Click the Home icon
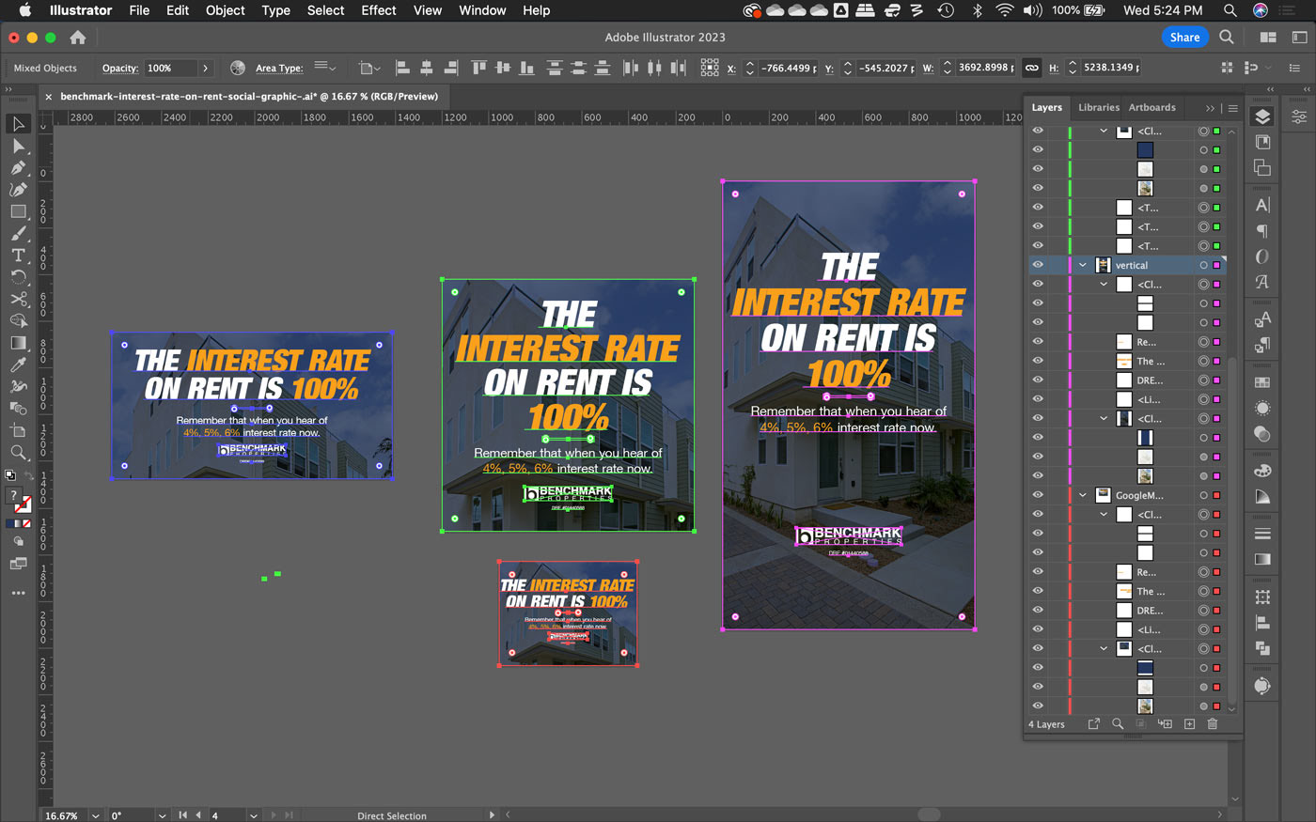 pos(78,38)
